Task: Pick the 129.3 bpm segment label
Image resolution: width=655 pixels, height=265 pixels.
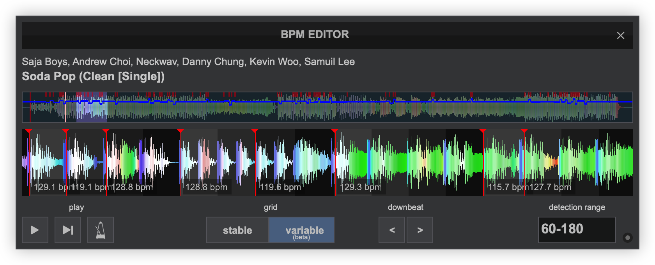Action: [x=361, y=187]
